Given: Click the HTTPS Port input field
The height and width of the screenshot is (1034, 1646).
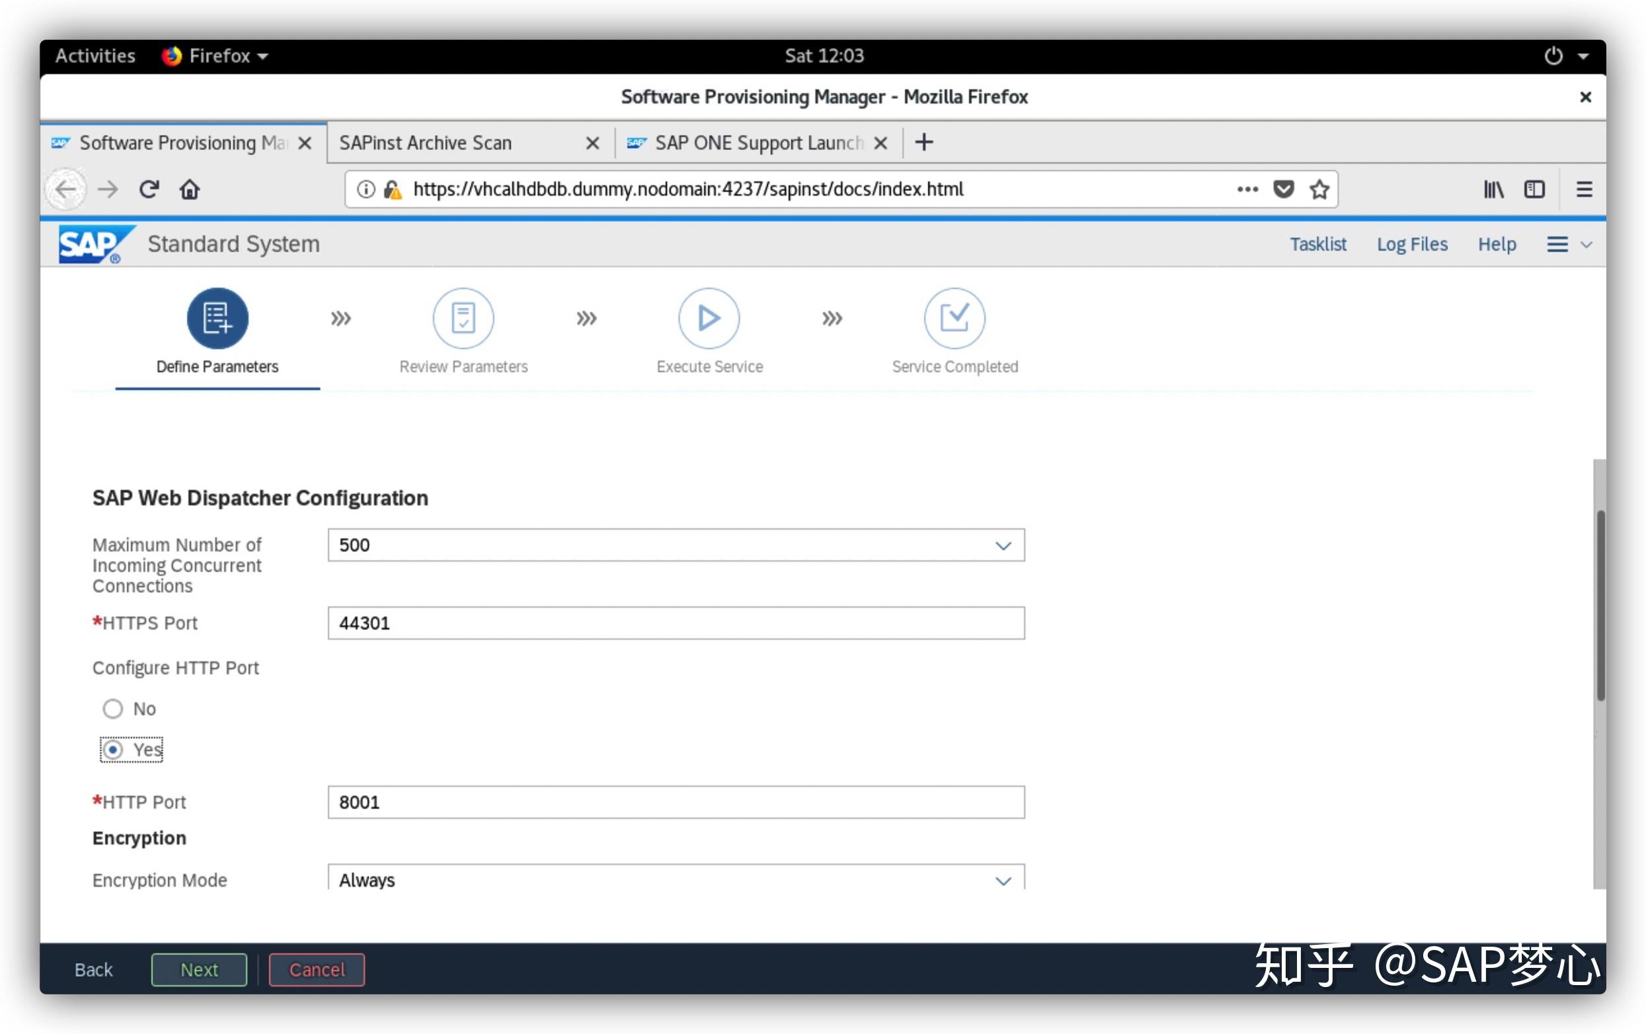Looking at the screenshot, I should point(676,623).
